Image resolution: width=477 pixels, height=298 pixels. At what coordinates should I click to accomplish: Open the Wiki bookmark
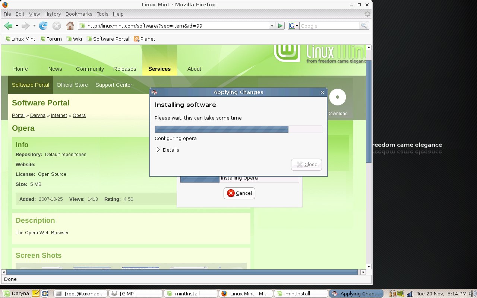74,39
